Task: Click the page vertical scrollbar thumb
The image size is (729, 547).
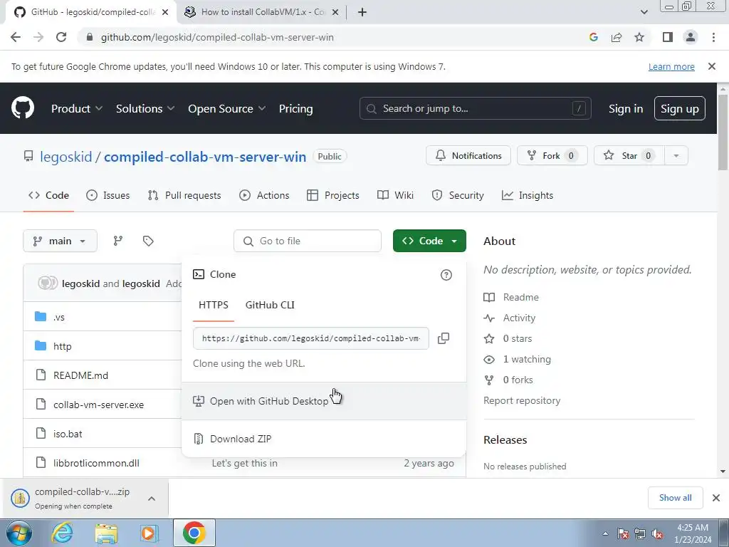Action: [723, 132]
